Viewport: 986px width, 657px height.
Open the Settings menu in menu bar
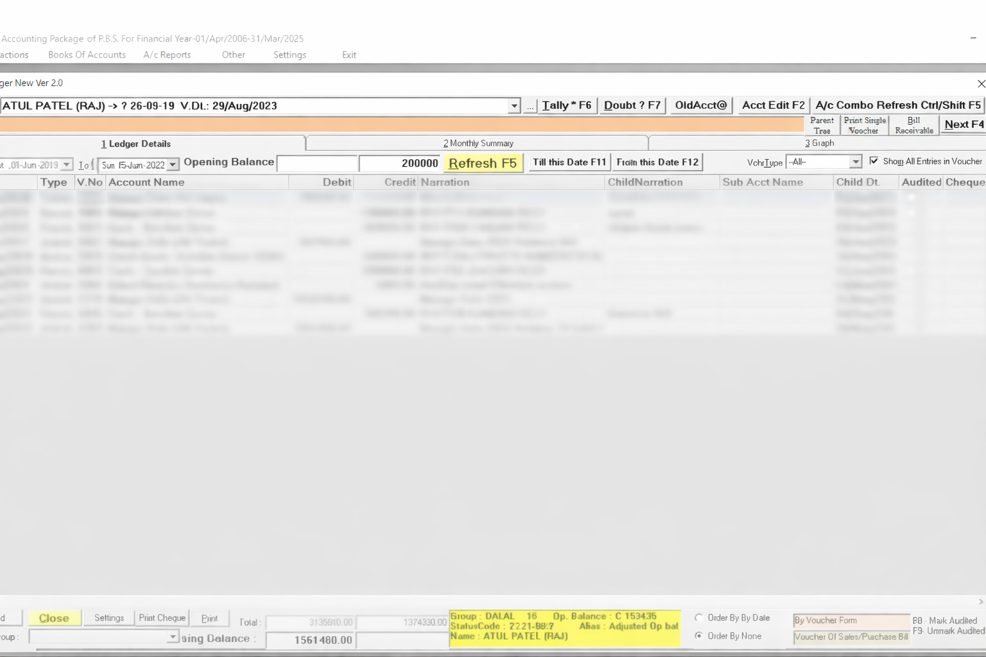[290, 55]
